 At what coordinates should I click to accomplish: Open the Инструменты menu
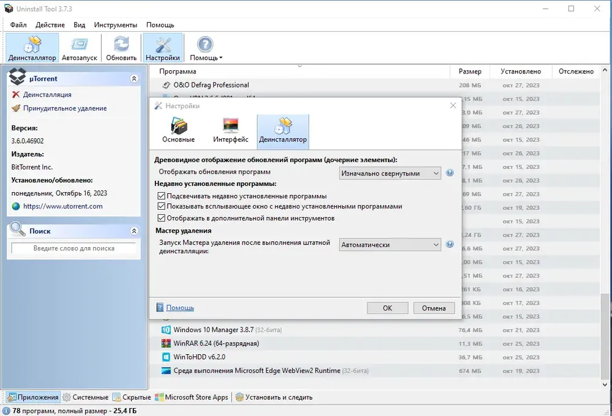coord(116,25)
